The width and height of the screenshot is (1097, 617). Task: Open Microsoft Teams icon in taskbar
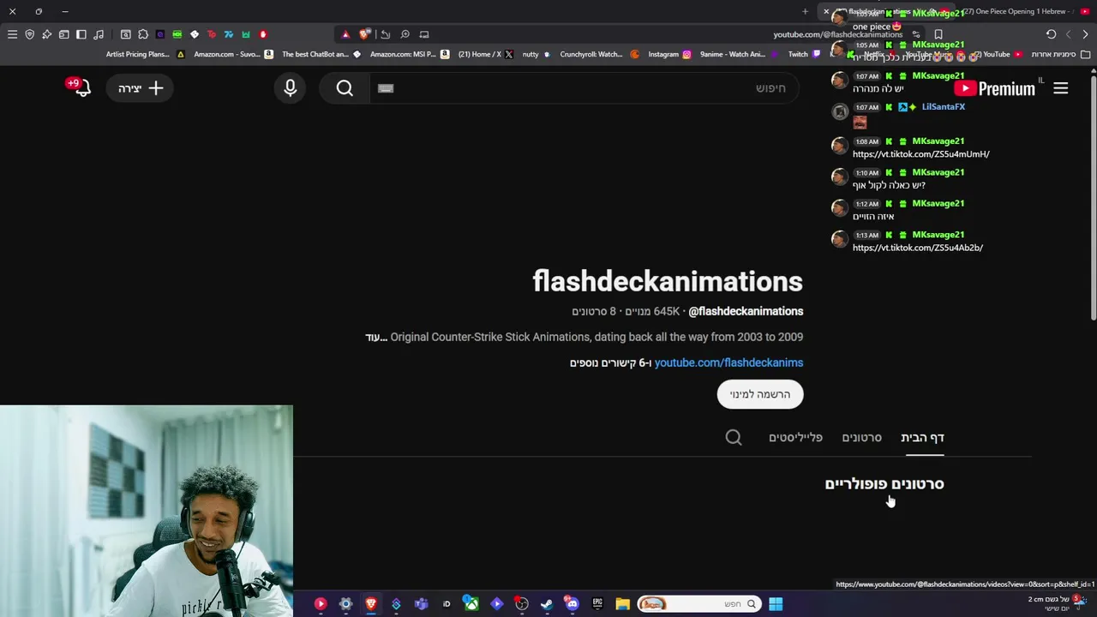pos(421,604)
